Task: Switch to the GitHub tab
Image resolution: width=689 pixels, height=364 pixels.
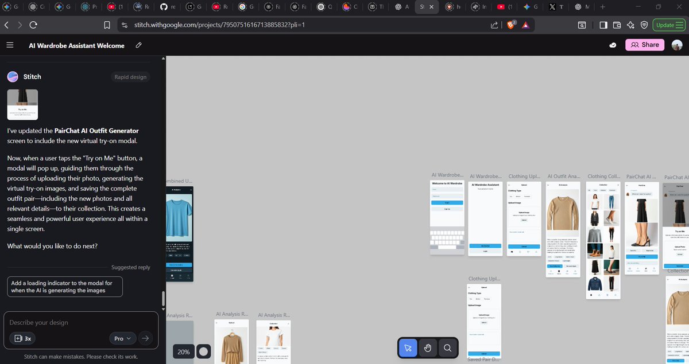Action: [168, 7]
